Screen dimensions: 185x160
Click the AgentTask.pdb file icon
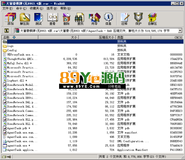(x=5, y=128)
